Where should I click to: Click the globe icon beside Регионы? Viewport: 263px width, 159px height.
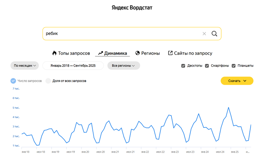tap(138, 53)
